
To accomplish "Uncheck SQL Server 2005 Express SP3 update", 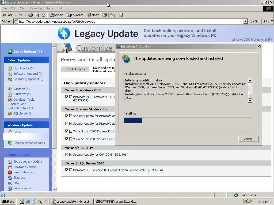I will click(x=66, y=170).
